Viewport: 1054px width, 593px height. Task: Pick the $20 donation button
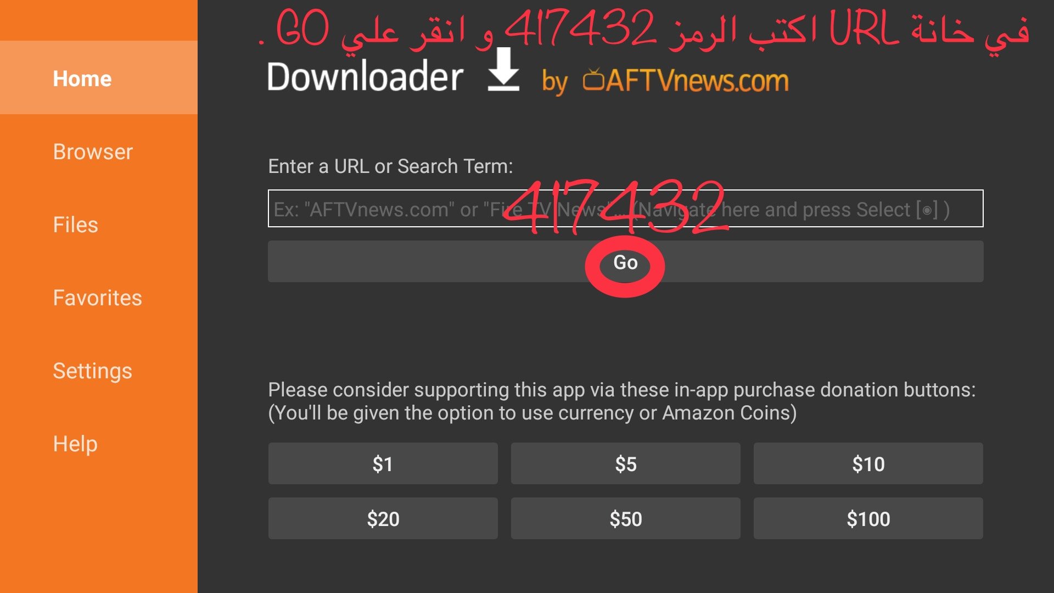(383, 519)
